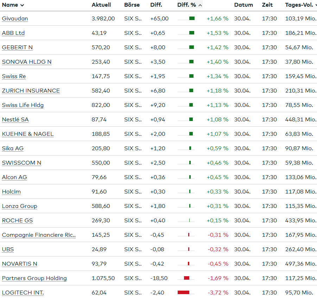Open SONOVA HLDG N details

coord(27,62)
